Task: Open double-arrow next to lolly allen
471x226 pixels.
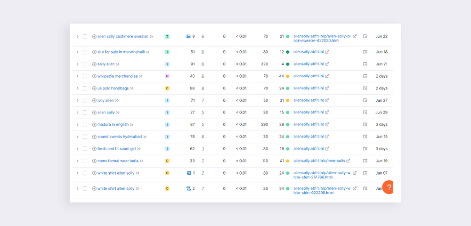Action: pos(117,101)
